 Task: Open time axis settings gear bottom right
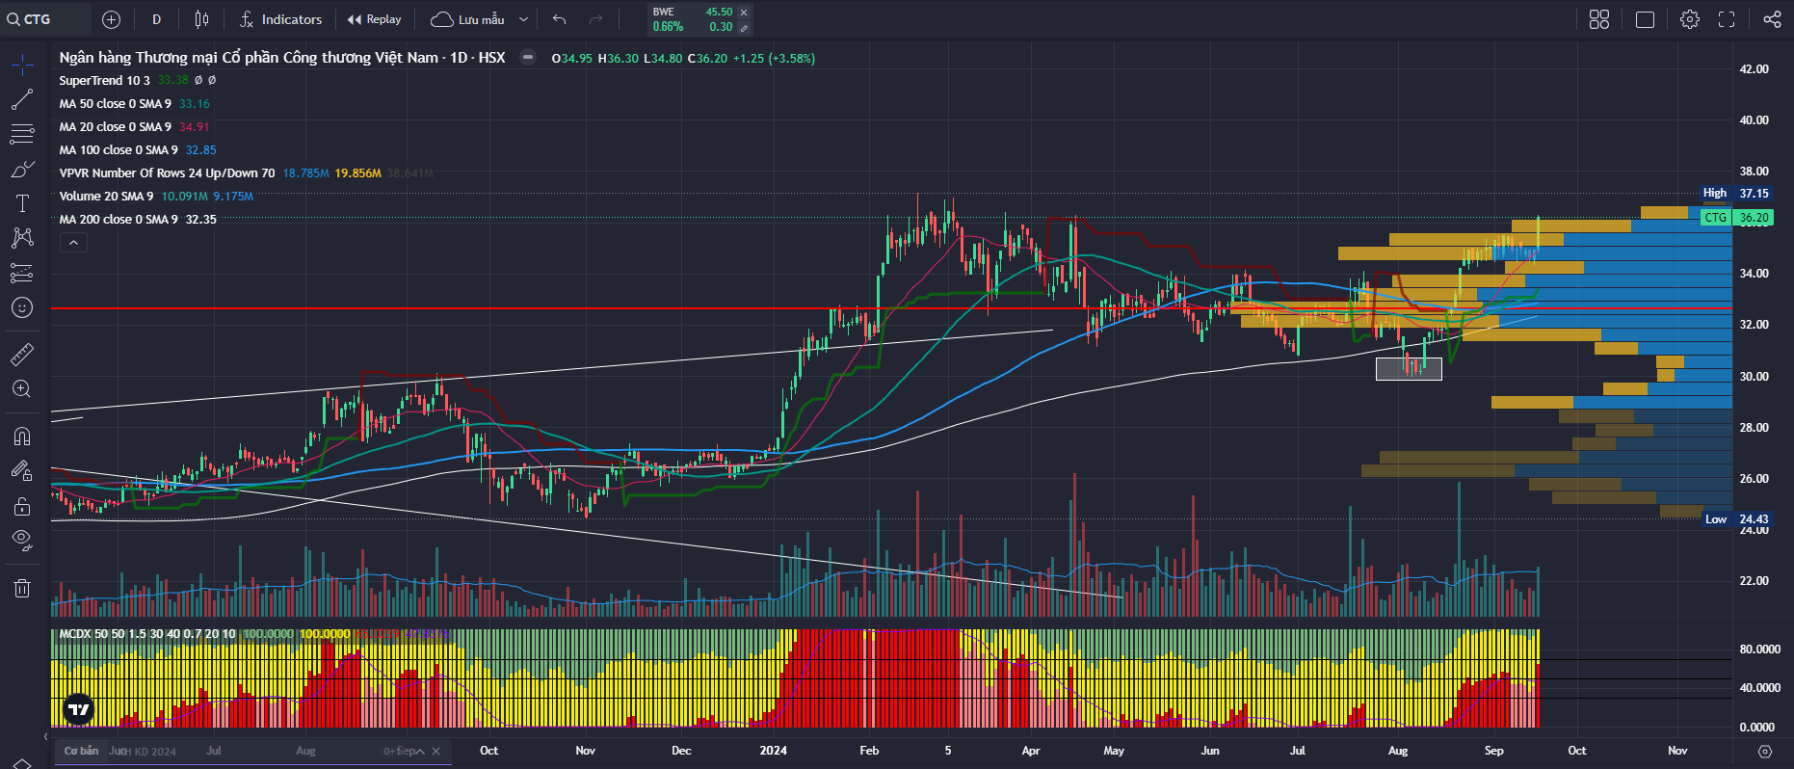[1765, 751]
